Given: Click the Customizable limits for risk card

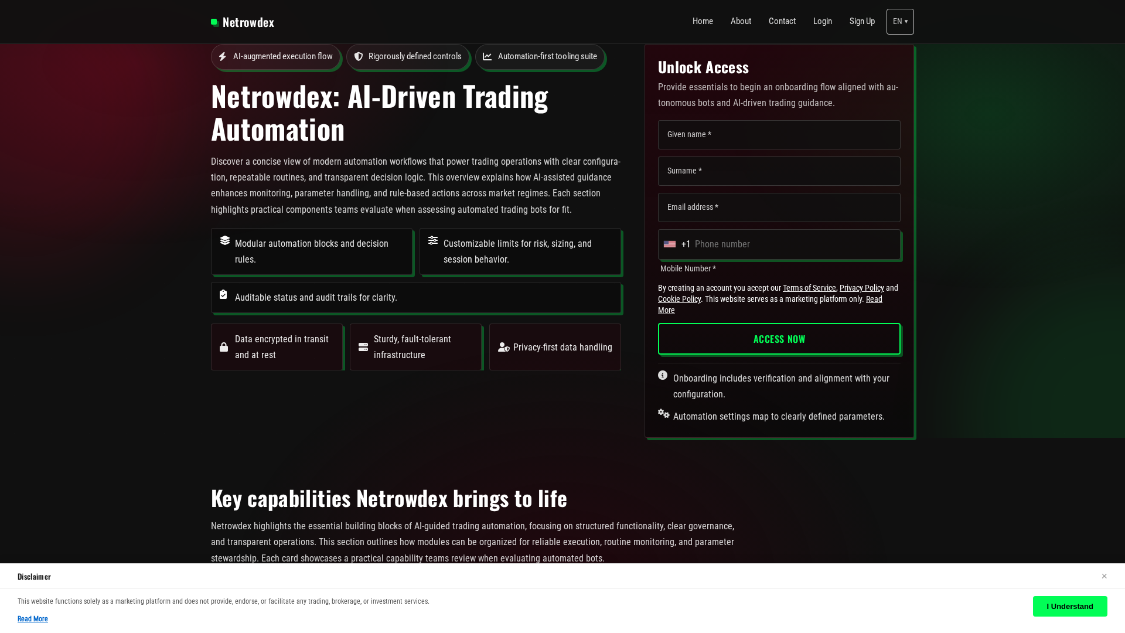Looking at the screenshot, I should point(520,251).
